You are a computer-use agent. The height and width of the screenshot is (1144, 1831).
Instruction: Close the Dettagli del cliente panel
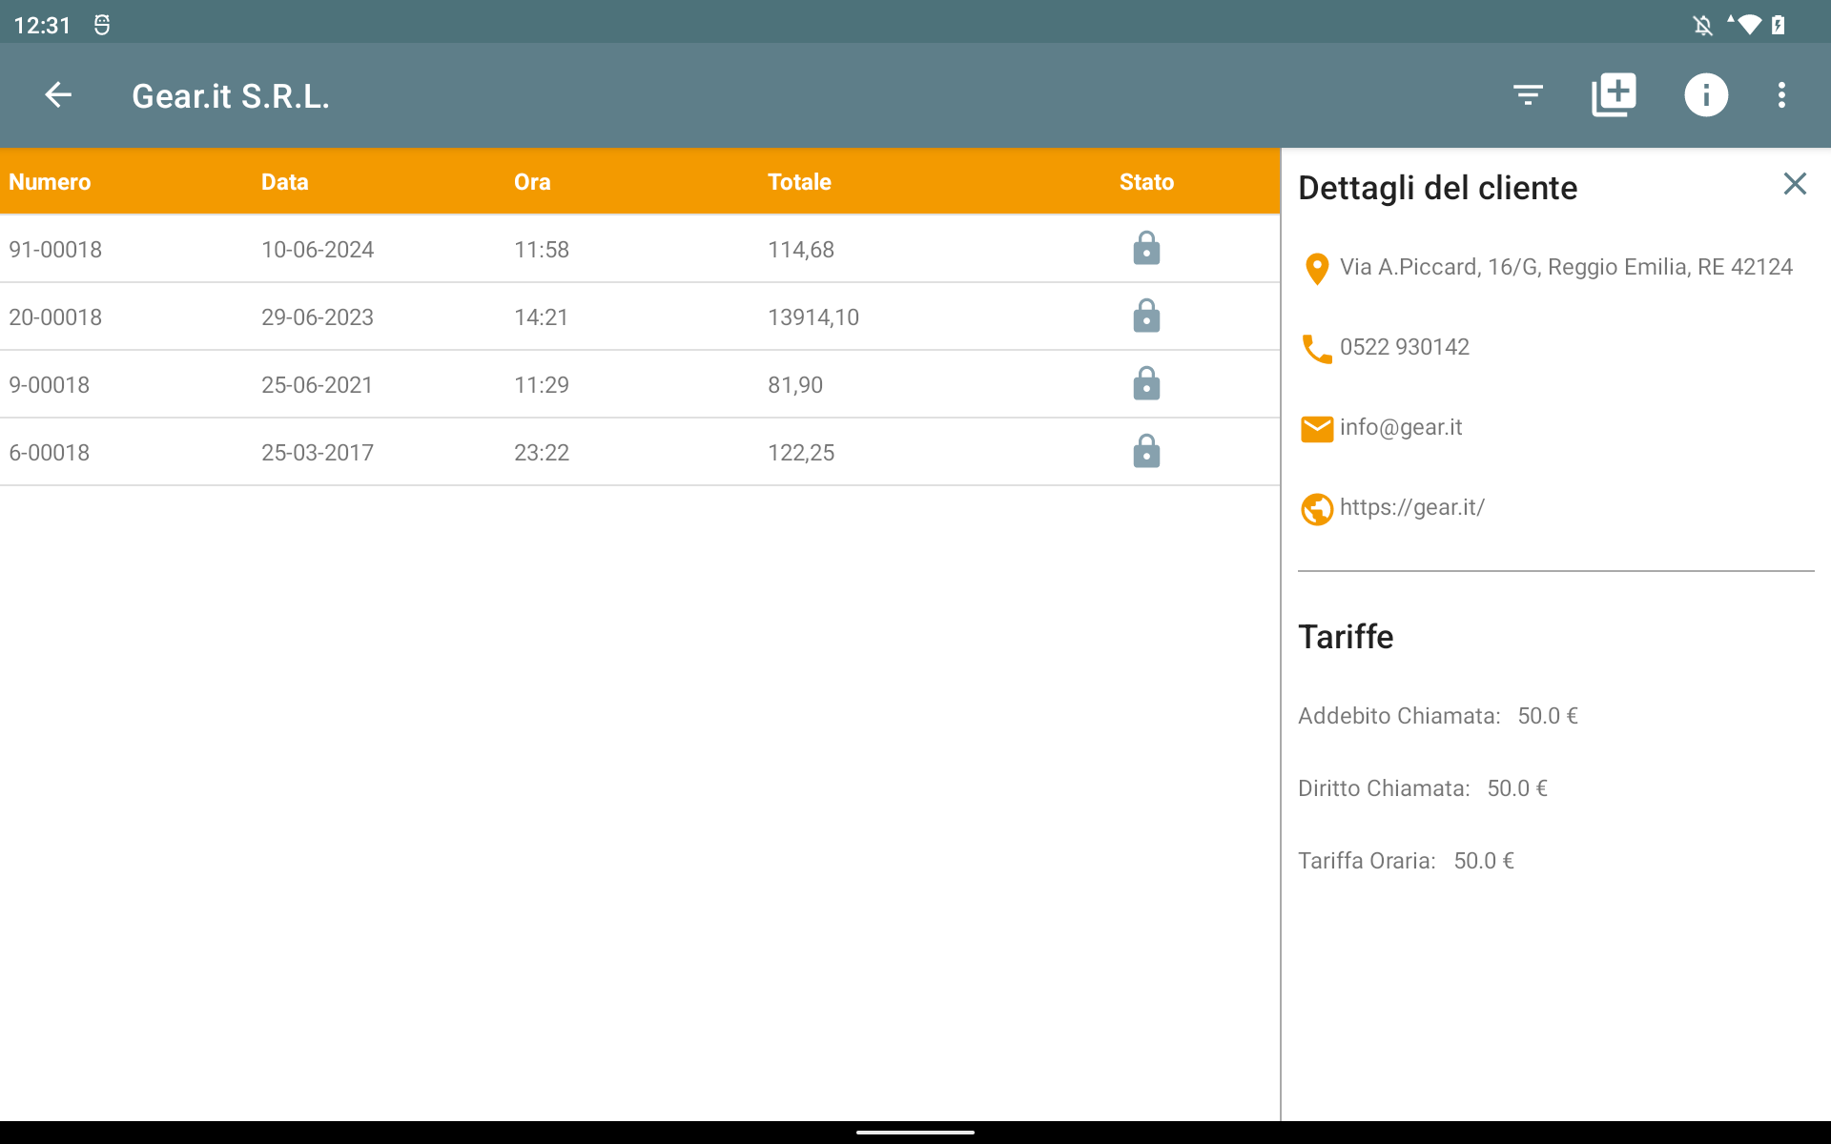click(1794, 184)
